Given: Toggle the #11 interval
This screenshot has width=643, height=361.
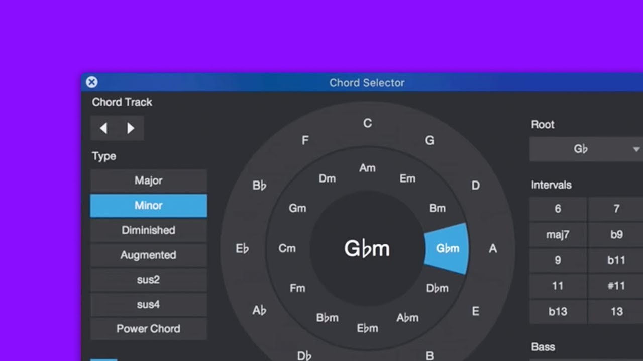Looking at the screenshot, I should point(616,286).
